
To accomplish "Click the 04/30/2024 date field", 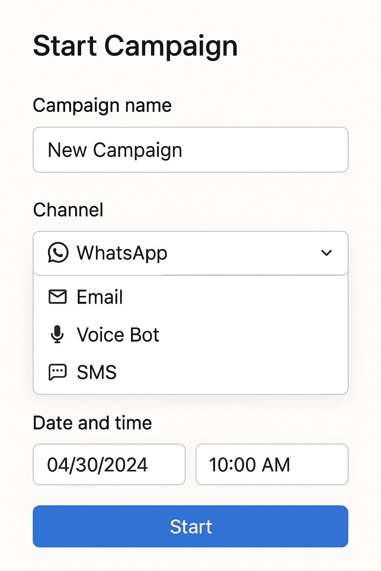I will [x=109, y=464].
